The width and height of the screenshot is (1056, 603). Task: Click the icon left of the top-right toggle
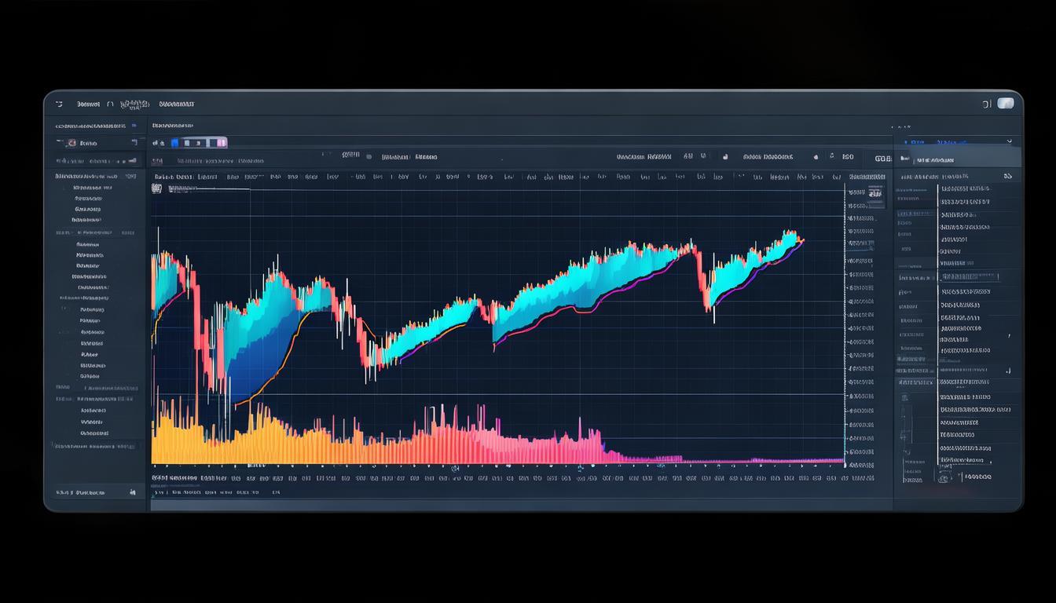[987, 104]
